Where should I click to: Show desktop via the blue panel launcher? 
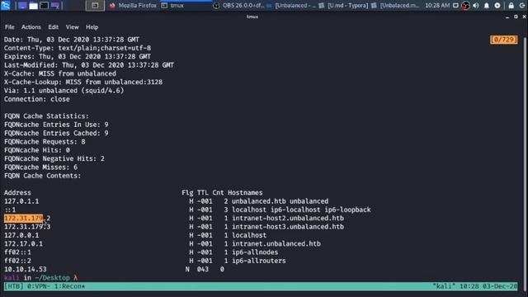click(22, 6)
